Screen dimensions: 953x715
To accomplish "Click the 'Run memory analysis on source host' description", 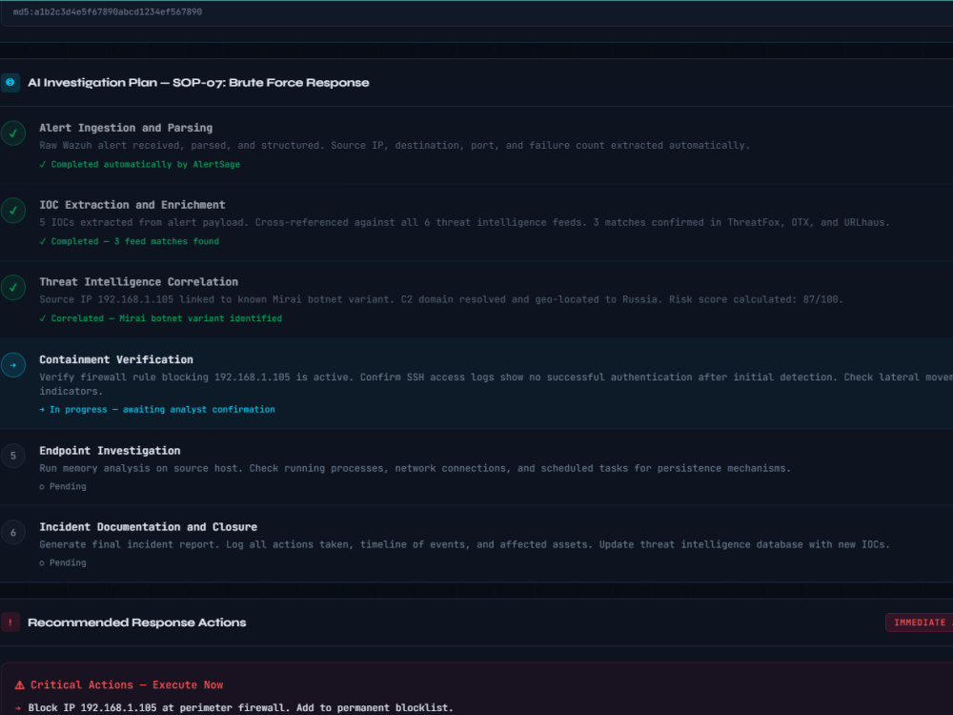I will tap(416, 468).
